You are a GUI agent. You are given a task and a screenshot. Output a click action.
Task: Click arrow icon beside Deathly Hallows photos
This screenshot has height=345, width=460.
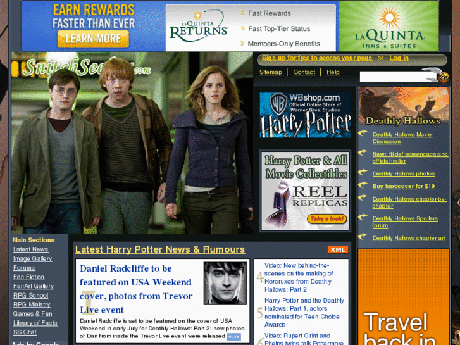click(363, 172)
